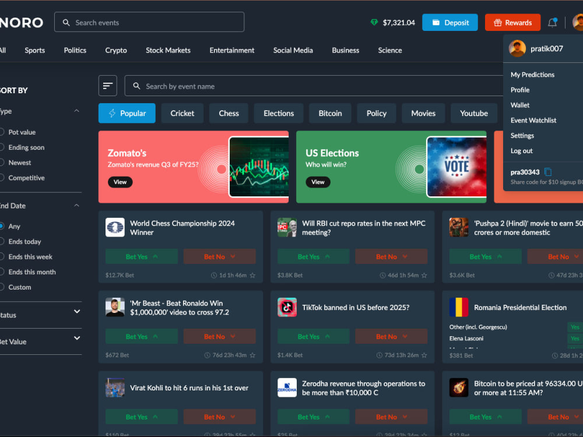583x437 pixels.
Task: Click the Rewards button
Action: pos(512,23)
